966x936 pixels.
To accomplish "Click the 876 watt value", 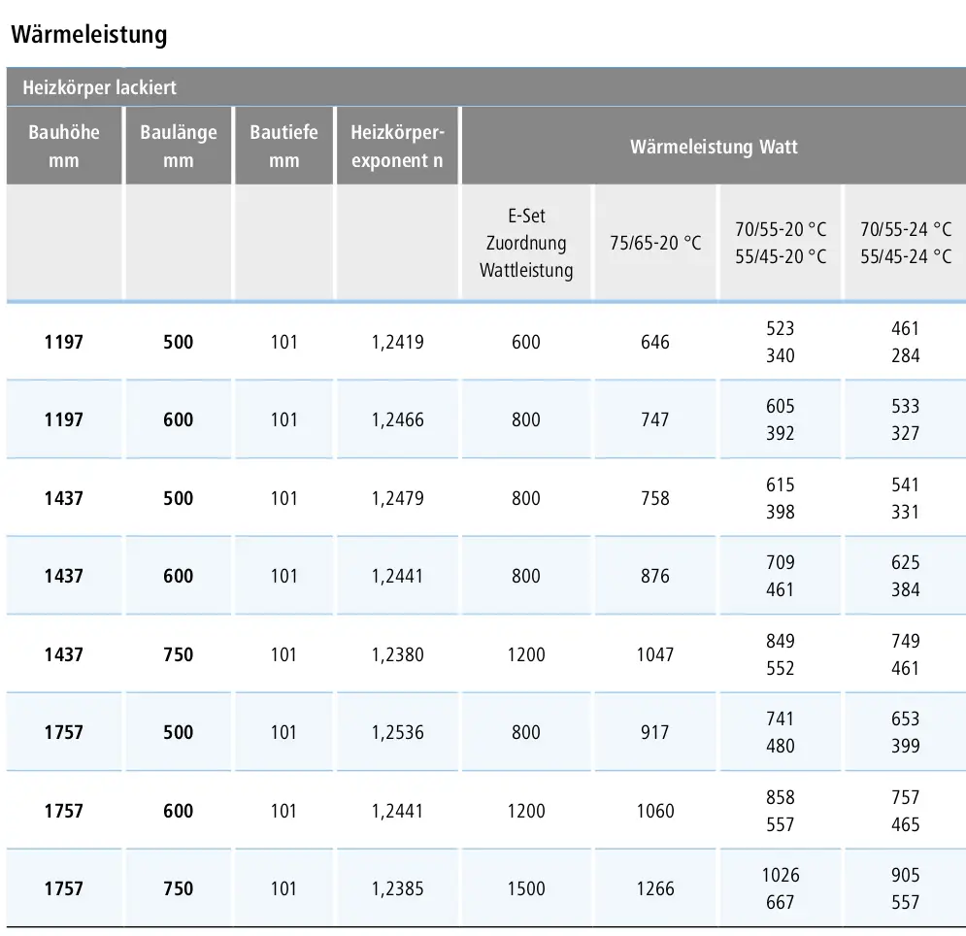I will click(x=655, y=576).
